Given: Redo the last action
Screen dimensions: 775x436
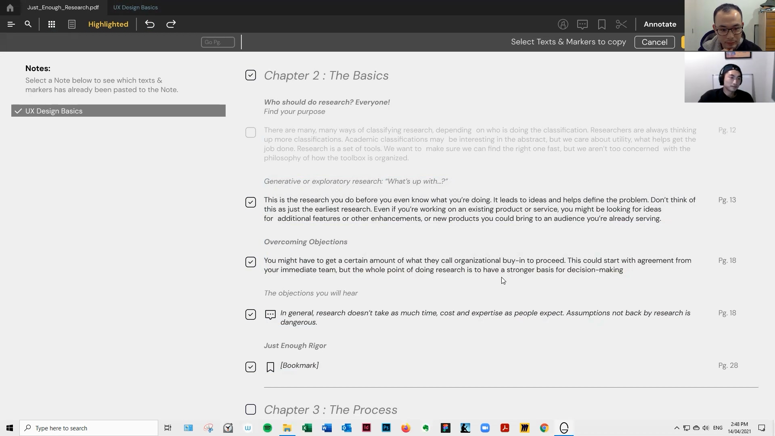Looking at the screenshot, I should pyautogui.click(x=171, y=24).
